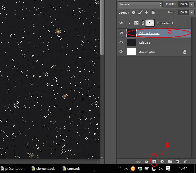Open the fx layer style menu
The height and width of the screenshot is (173, 196).
(x=147, y=162)
